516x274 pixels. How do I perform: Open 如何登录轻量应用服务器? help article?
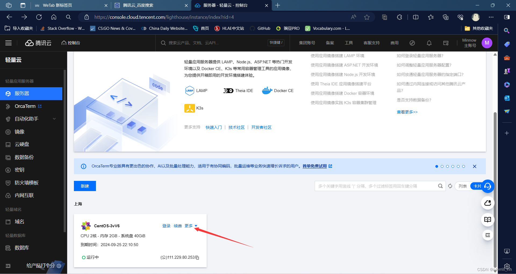click(420, 56)
